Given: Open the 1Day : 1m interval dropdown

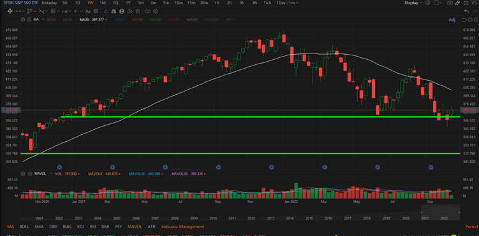Looking at the screenshot, I should tap(288, 3).
